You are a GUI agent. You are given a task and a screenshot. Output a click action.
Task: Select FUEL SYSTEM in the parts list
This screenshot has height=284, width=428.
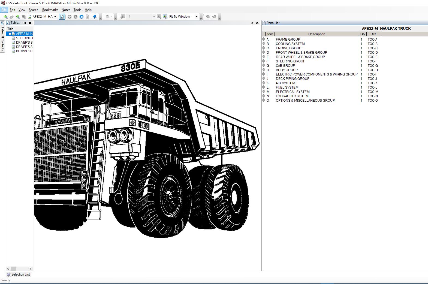287,87
